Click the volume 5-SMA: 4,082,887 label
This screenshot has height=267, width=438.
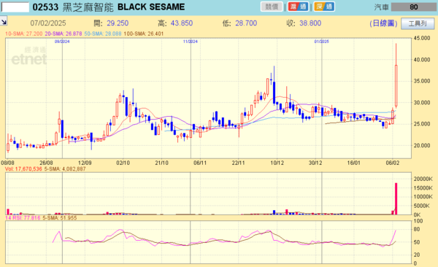tap(65, 169)
